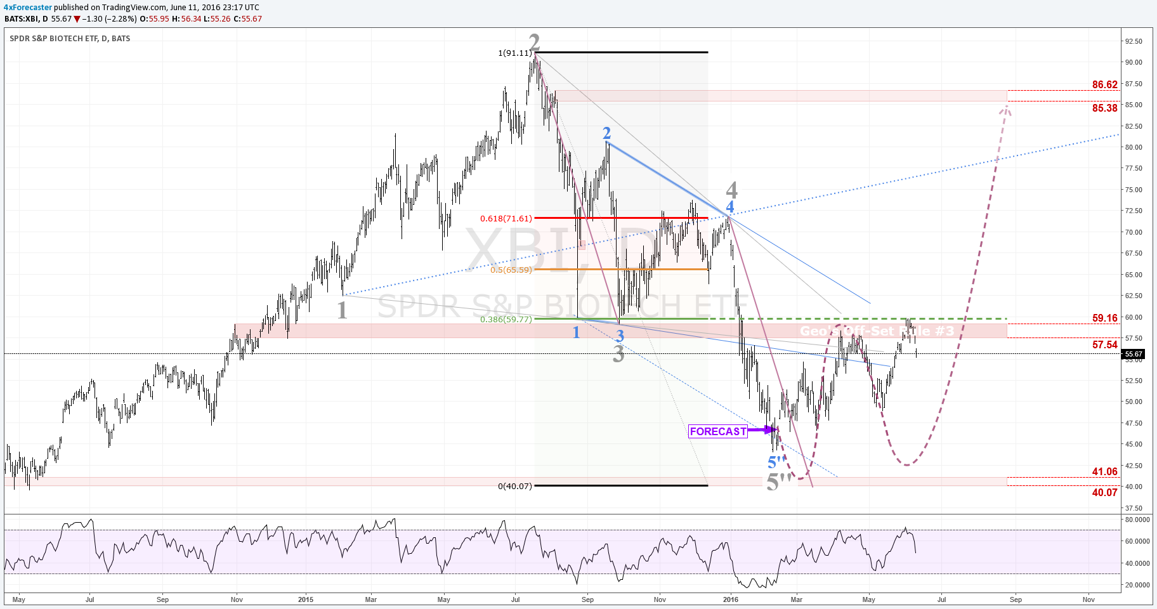Viewport: 1157px width, 609px height.
Task: Click the blue wave 4 label
Action: point(730,207)
